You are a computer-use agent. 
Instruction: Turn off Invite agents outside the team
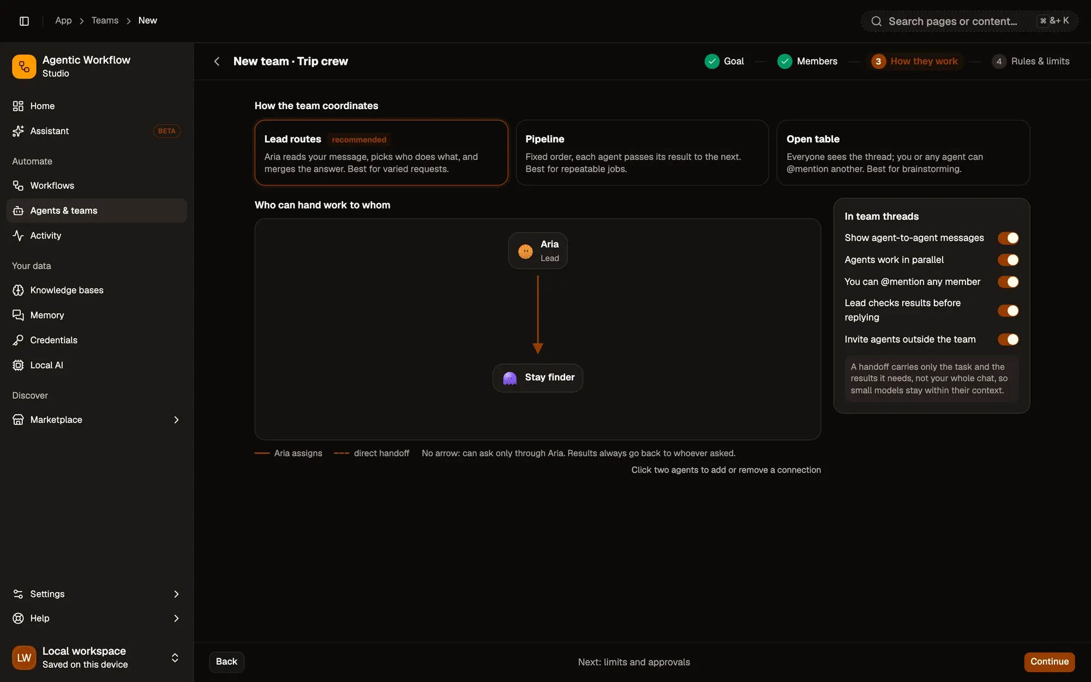(x=1008, y=339)
